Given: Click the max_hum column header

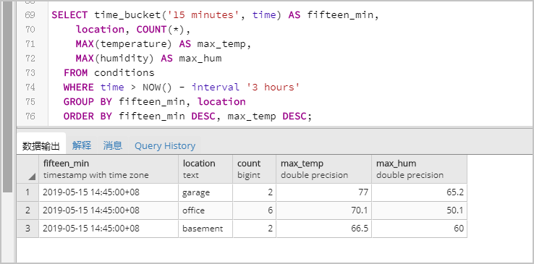Looking at the screenshot, I should pos(419,169).
